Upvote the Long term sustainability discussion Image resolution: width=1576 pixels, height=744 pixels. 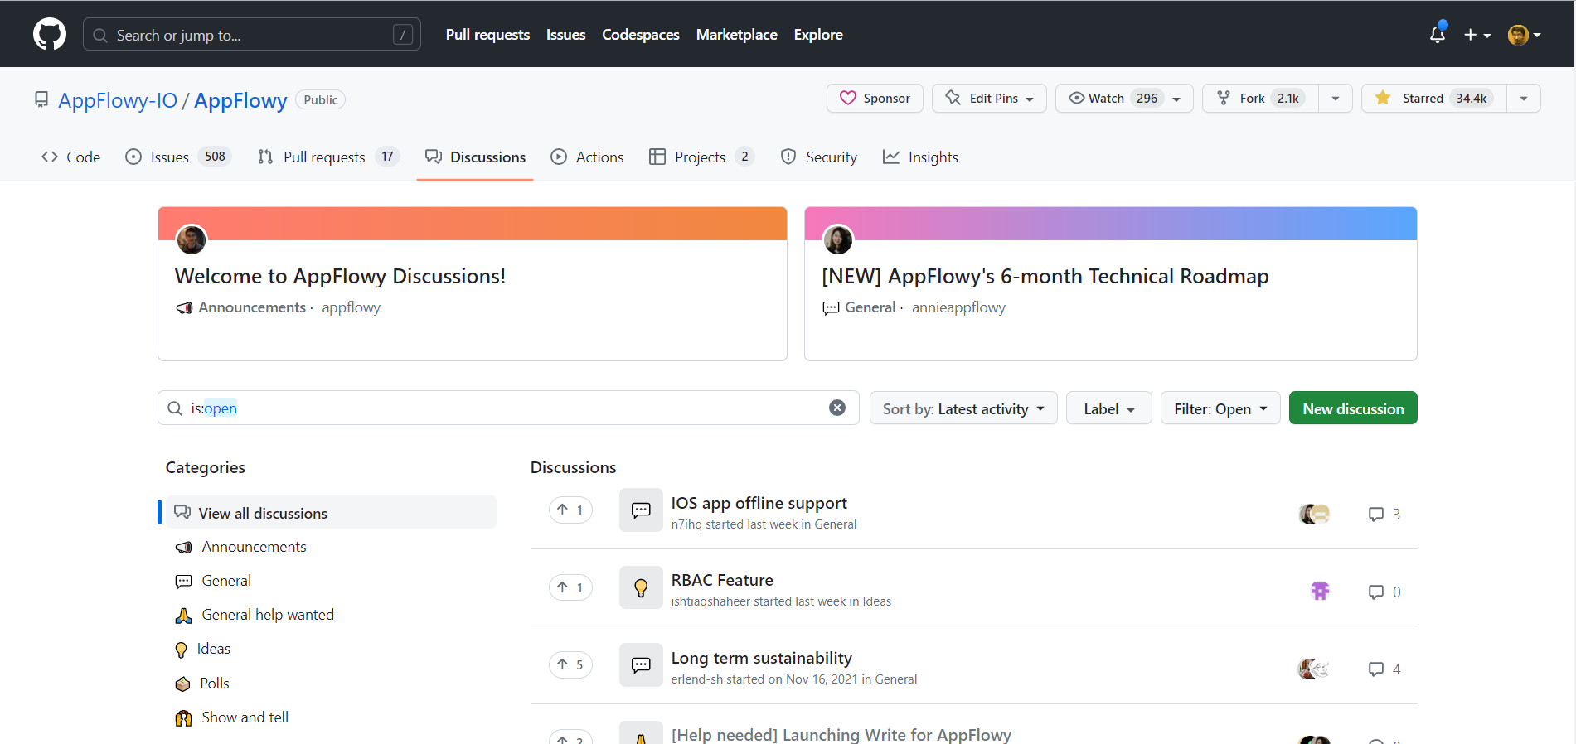pos(570,664)
